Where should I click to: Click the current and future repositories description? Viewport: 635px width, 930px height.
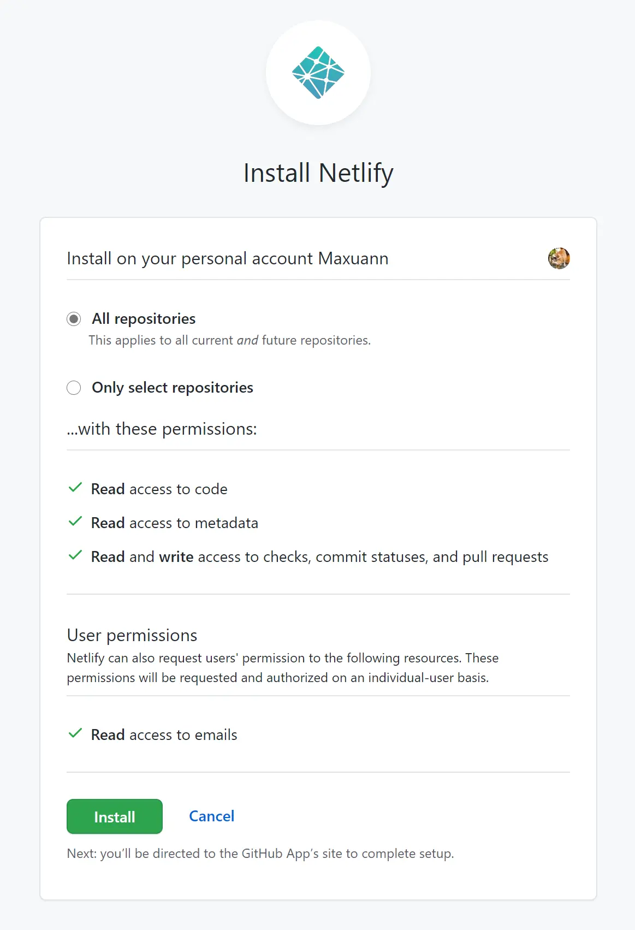[x=230, y=340]
